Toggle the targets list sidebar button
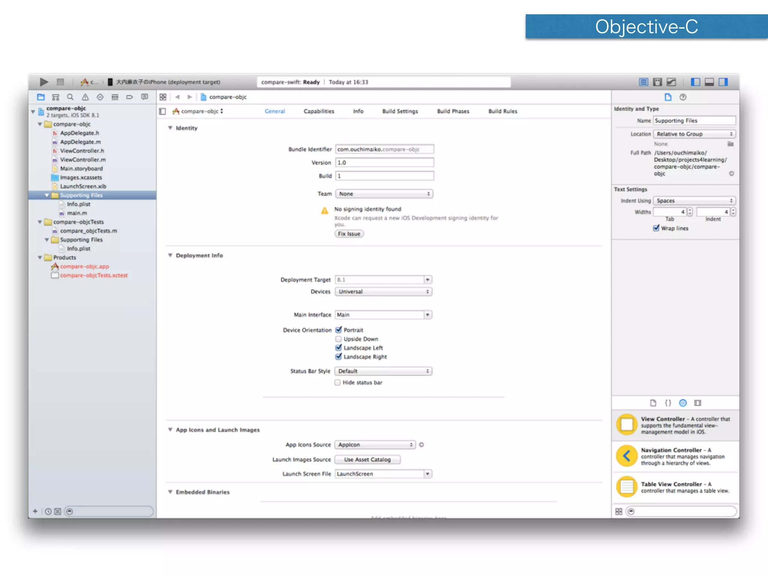768x576 pixels. coord(162,111)
